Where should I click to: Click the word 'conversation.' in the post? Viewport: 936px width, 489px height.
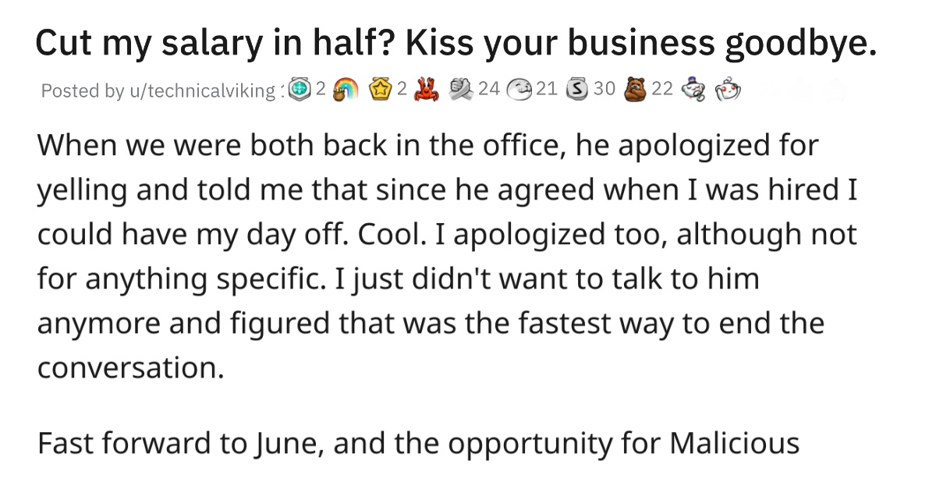pyautogui.click(x=131, y=367)
